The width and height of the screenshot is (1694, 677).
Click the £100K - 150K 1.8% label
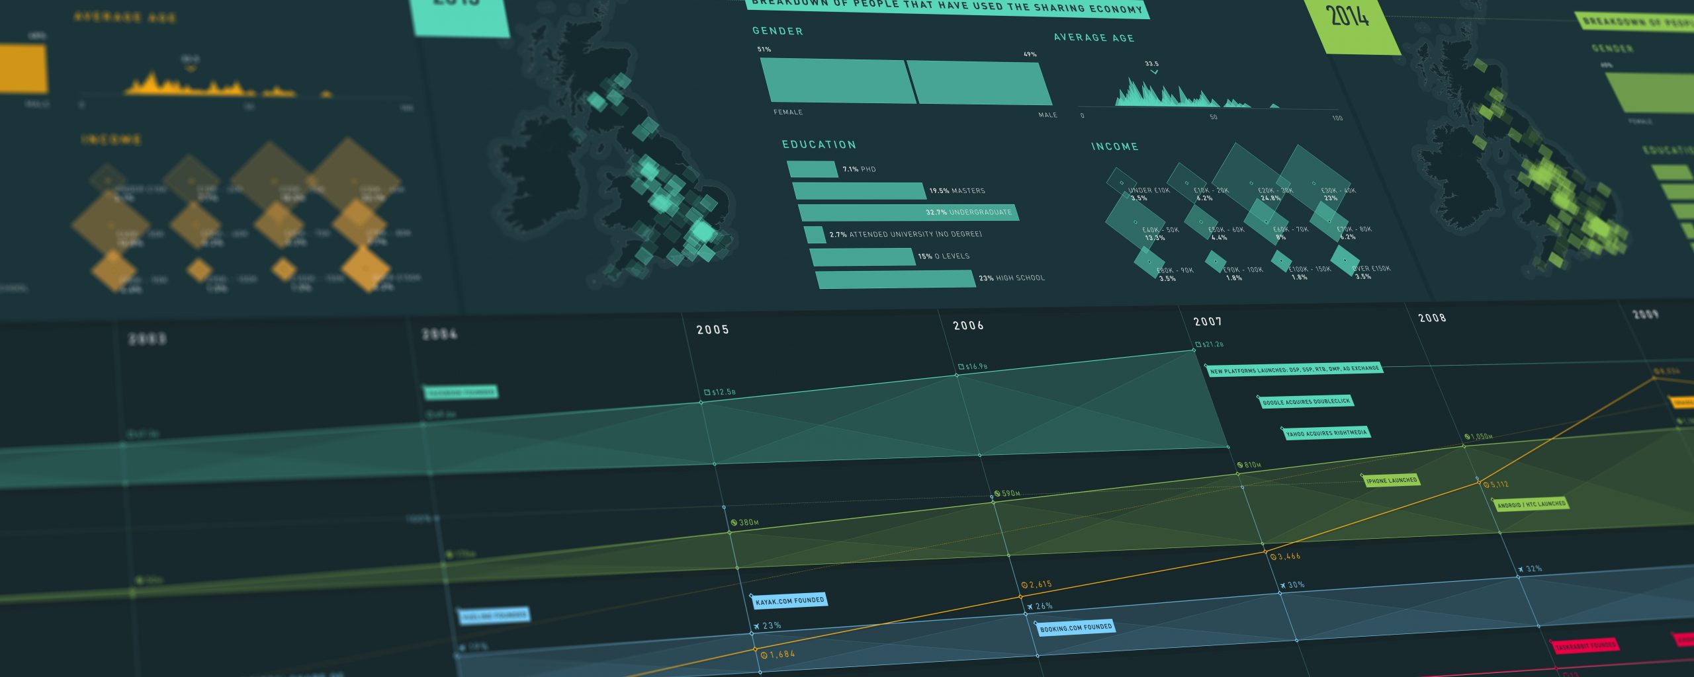click(1310, 272)
